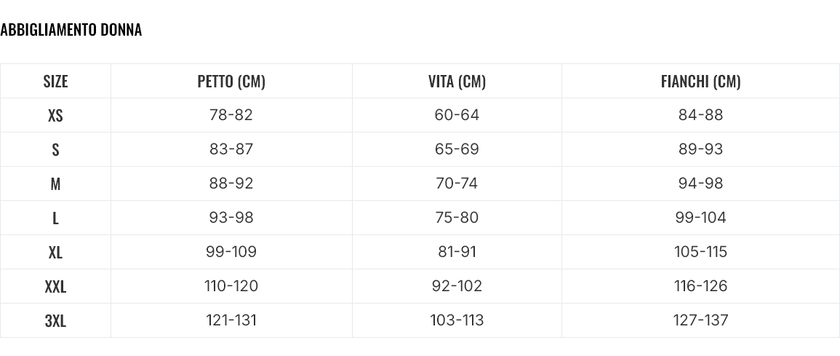Click the VITA (CM) column header
Viewport: 840px width, 356px height.
point(457,81)
